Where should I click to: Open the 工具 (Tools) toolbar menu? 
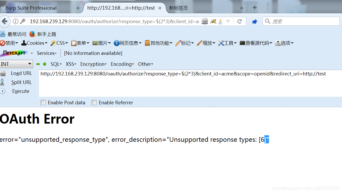click(227, 43)
